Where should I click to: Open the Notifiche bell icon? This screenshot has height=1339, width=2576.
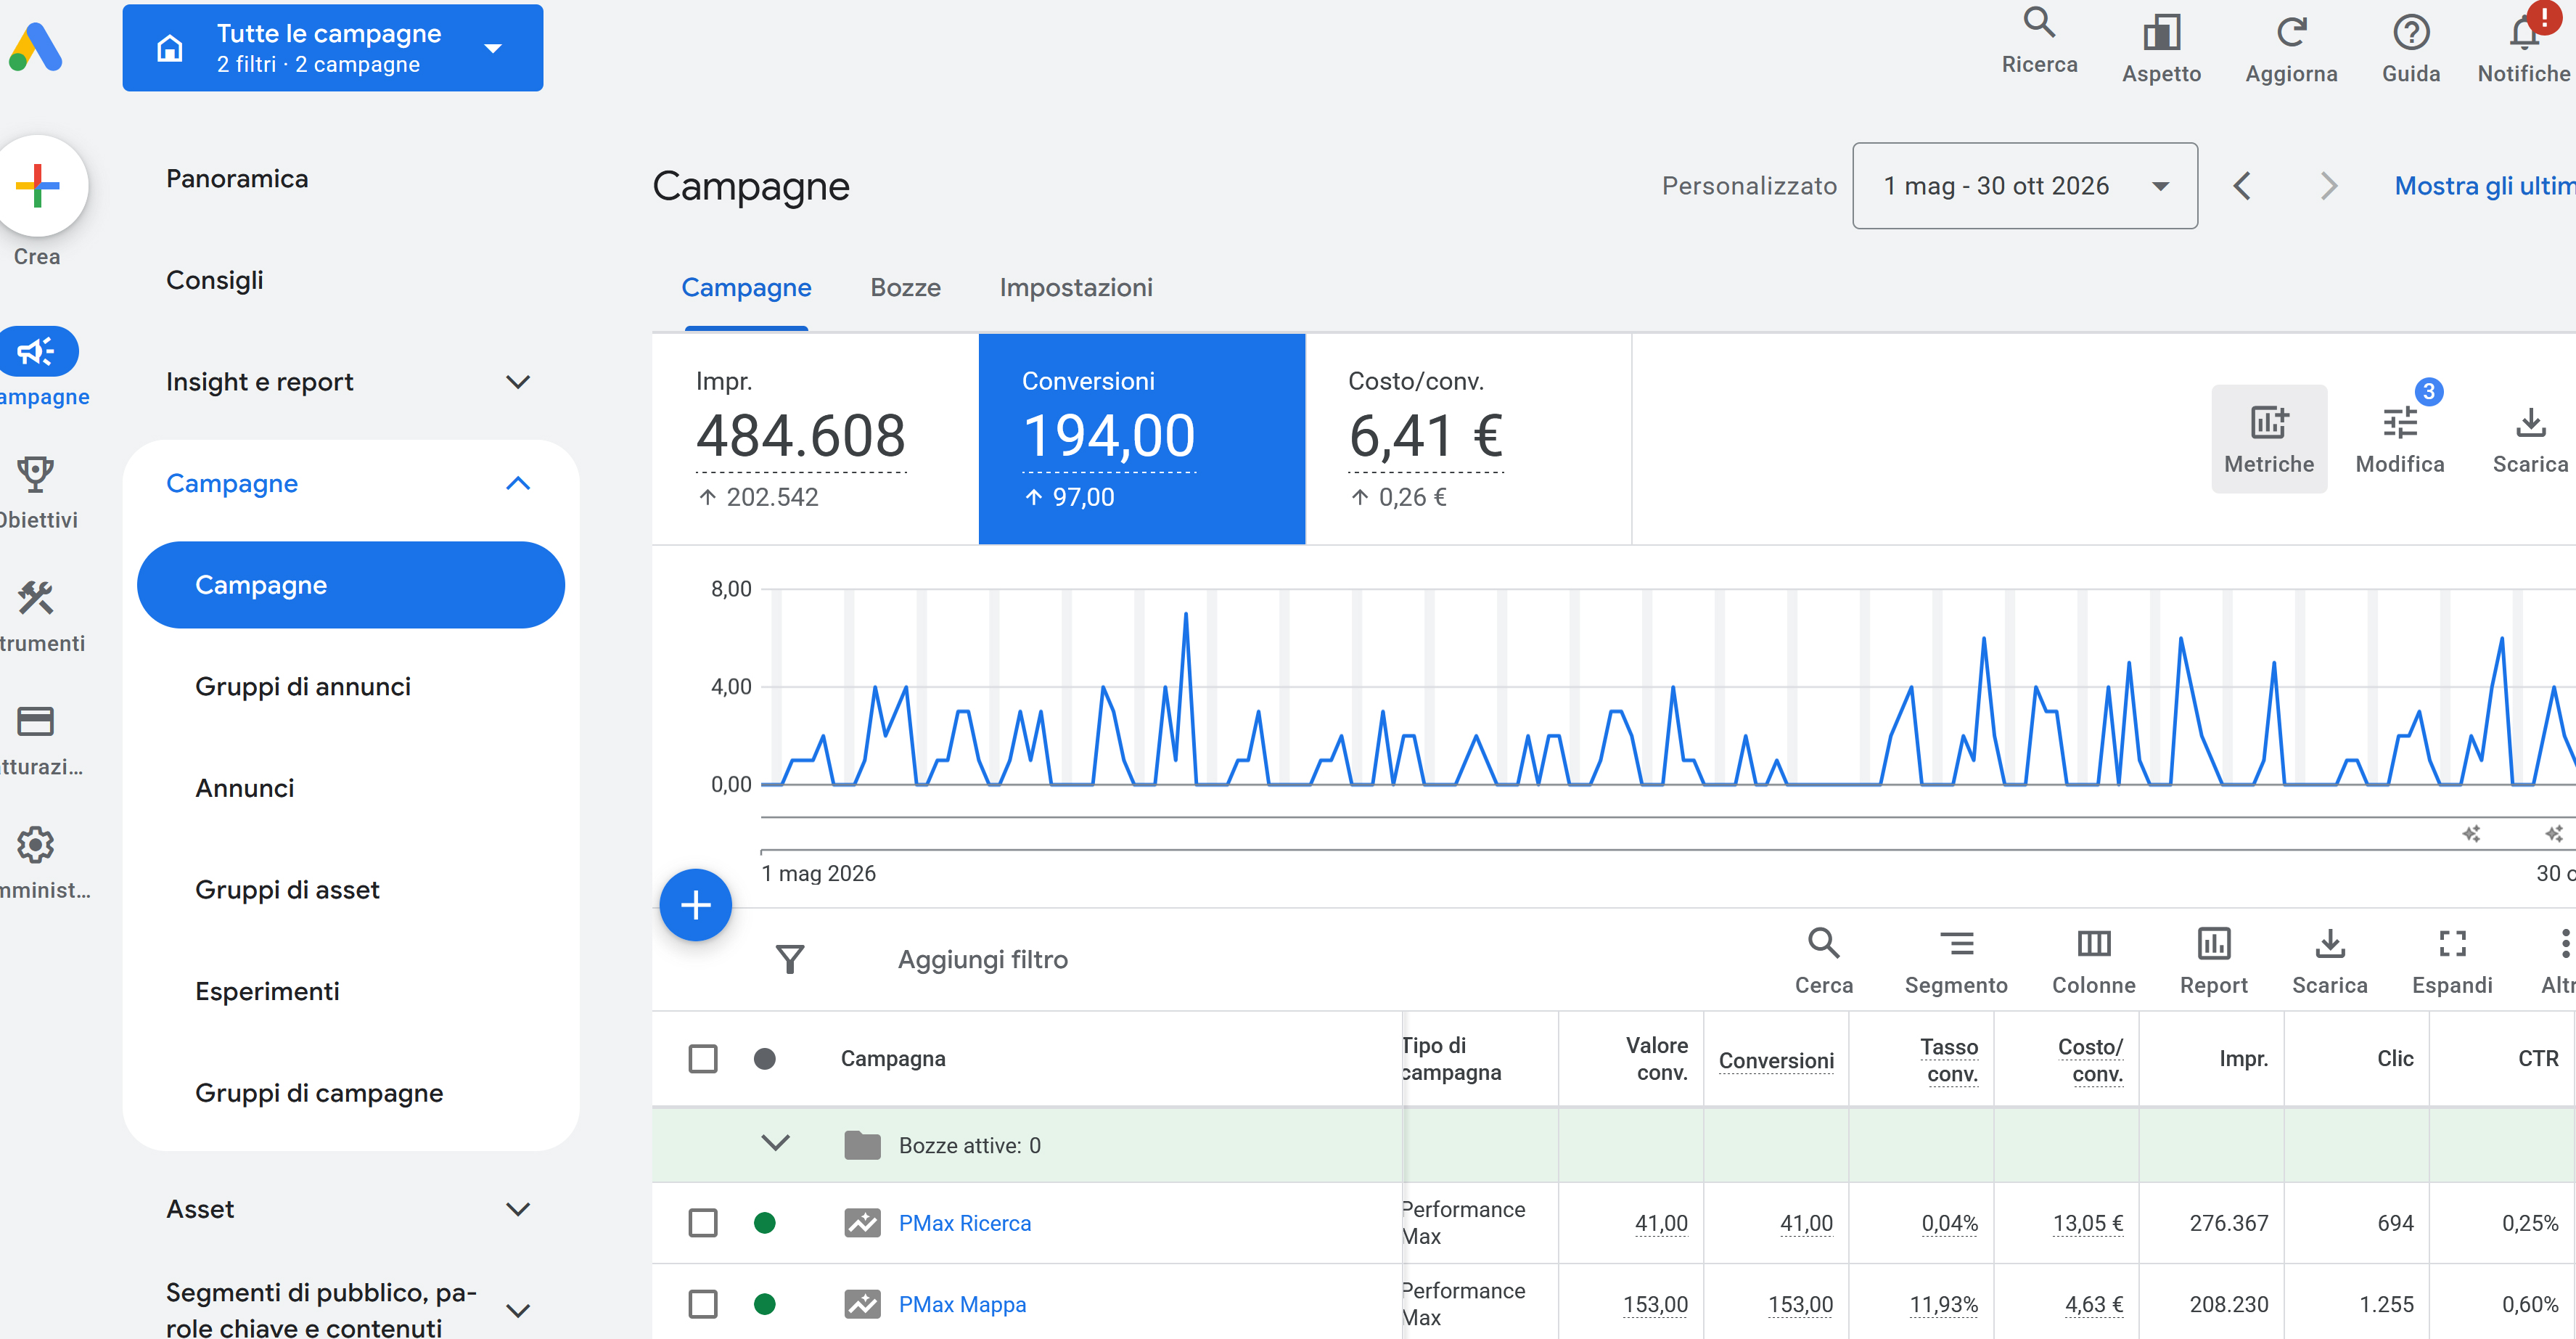(x=2524, y=32)
